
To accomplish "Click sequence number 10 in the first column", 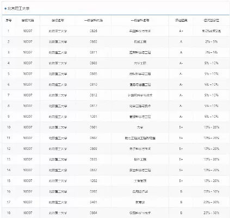I will (9, 128).
